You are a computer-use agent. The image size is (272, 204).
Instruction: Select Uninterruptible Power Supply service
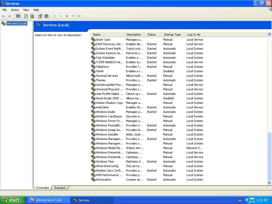(x=147, y=85)
